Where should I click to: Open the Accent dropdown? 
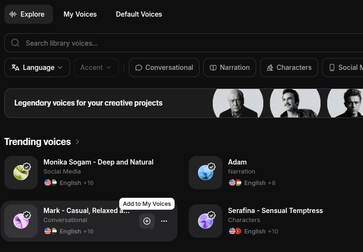[x=96, y=68]
